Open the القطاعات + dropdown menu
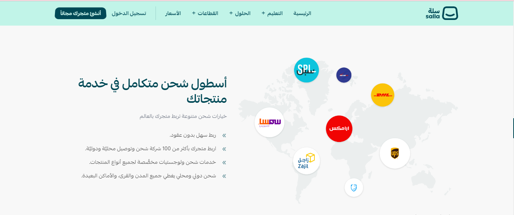 click(205, 13)
